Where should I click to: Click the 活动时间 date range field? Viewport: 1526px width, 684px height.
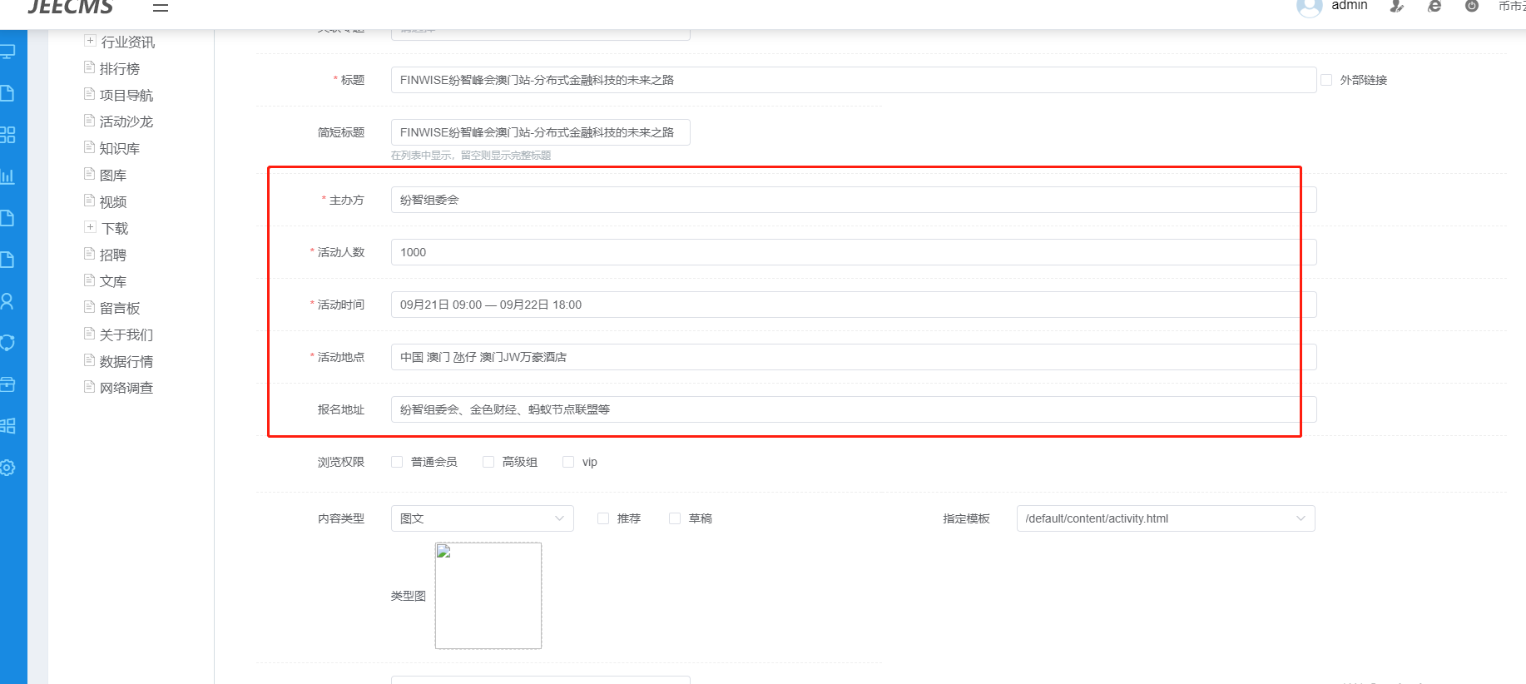854,305
